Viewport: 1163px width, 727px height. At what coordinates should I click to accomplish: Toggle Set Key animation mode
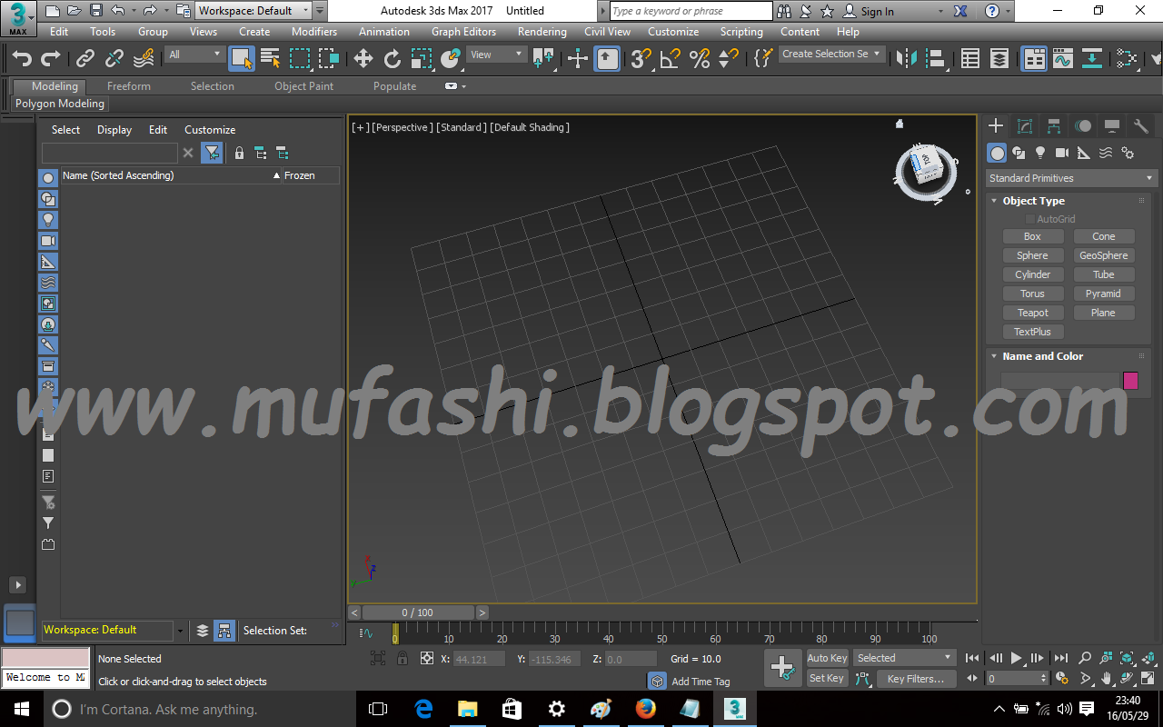(x=827, y=678)
